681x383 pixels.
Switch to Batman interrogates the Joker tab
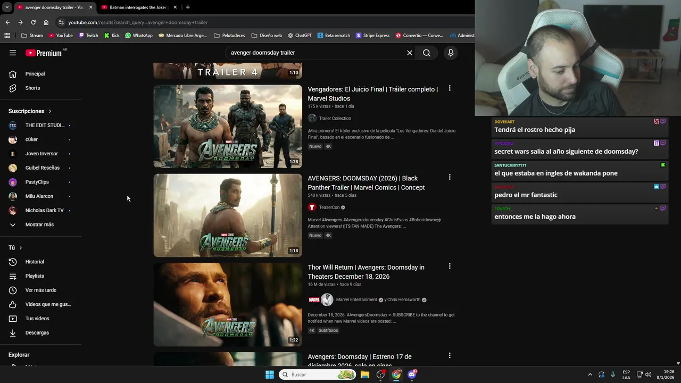click(x=137, y=7)
